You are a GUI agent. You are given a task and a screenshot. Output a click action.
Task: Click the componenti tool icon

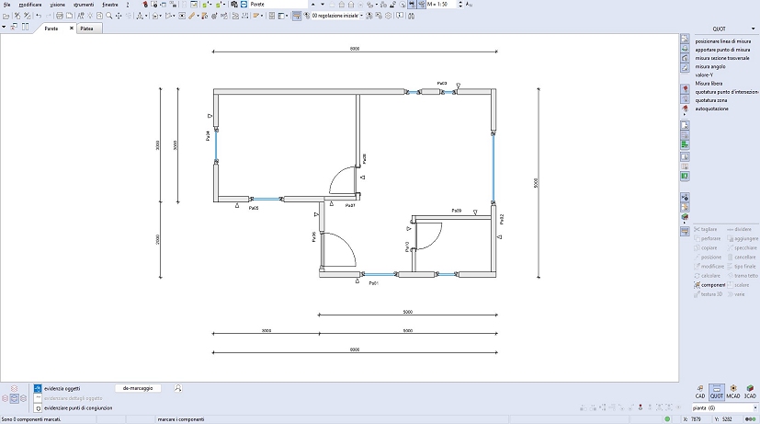(698, 285)
